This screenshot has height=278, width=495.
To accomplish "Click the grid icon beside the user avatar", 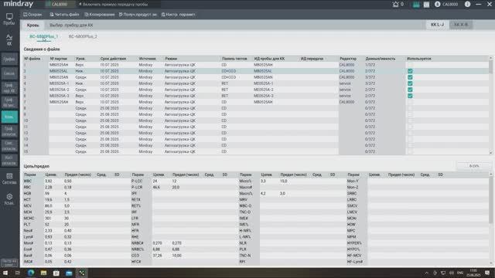I will click(x=426, y=5).
